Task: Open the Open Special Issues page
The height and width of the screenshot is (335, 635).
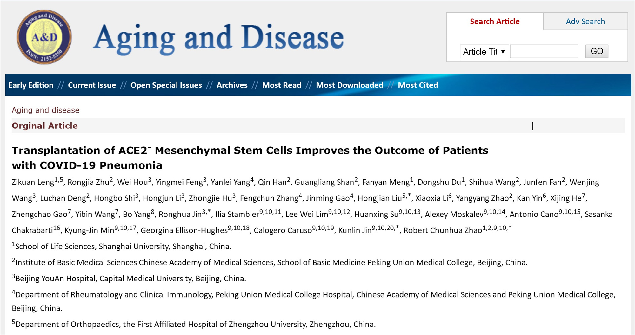Action: tap(166, 85)
